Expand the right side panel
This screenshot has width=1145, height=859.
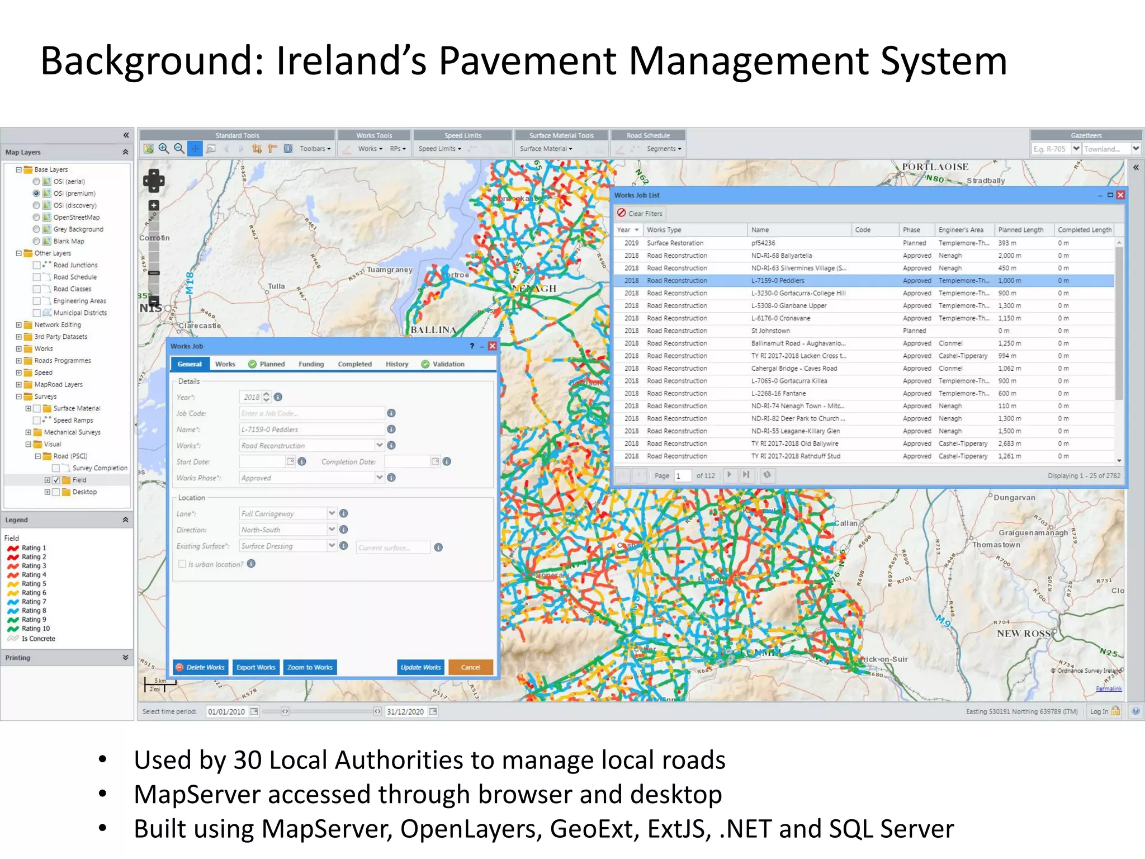pyautogui.click(x=1136, y=167)
